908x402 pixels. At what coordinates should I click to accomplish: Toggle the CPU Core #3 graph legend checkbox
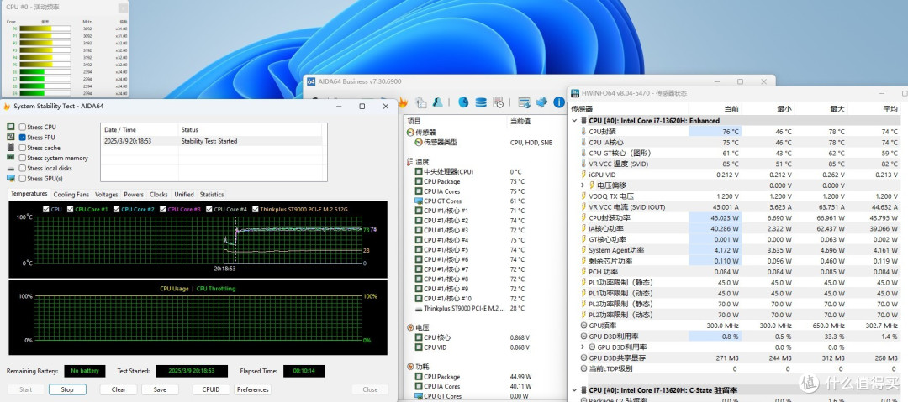click(x=163, y=209)
